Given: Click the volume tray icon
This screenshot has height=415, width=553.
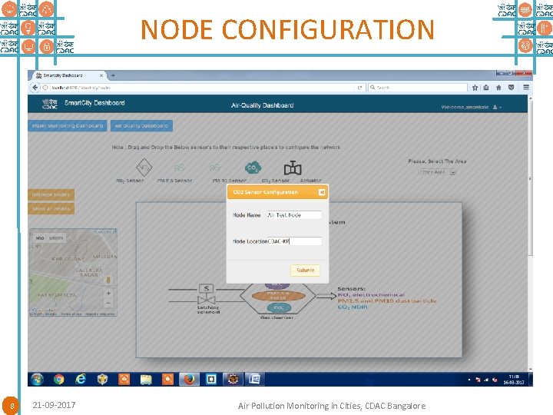Looking at the screenshot, I should [x=495, y=380].
